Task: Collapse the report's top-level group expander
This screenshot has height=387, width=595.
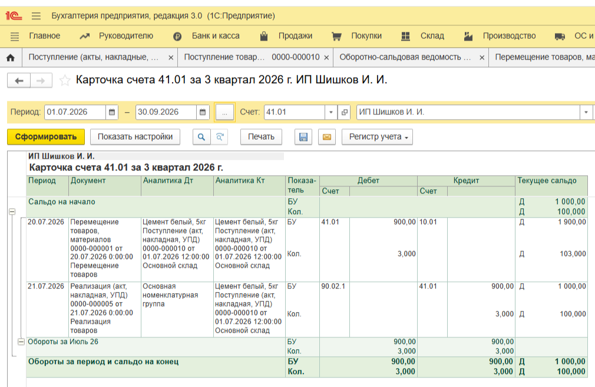Action: coord(12,211)
